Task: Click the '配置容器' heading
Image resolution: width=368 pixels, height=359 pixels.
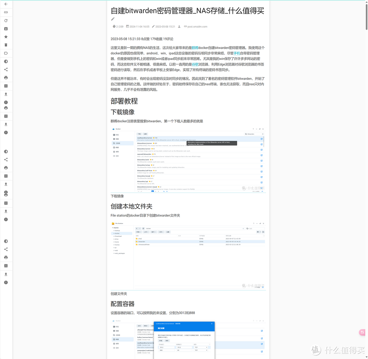Action: click(x=123, y=304)
